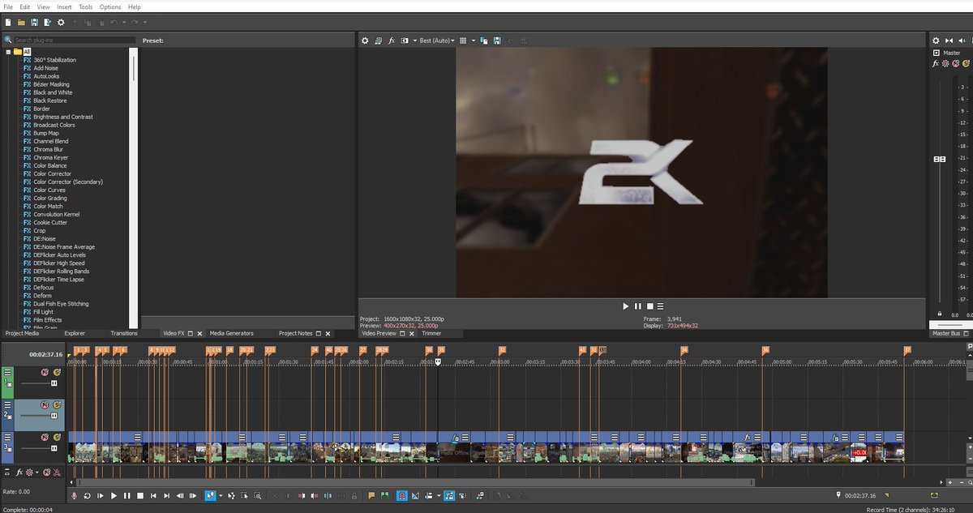Open the master automation settings dropdown arrow

[36, 472]
